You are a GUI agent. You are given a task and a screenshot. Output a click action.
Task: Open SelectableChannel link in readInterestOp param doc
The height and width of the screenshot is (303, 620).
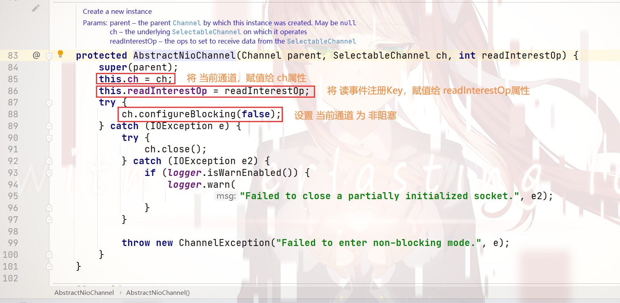point(322,41)
